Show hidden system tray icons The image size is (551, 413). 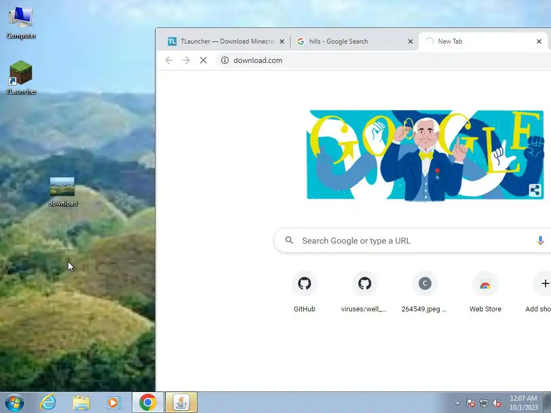pyautogui.click(x=457, y=403)
